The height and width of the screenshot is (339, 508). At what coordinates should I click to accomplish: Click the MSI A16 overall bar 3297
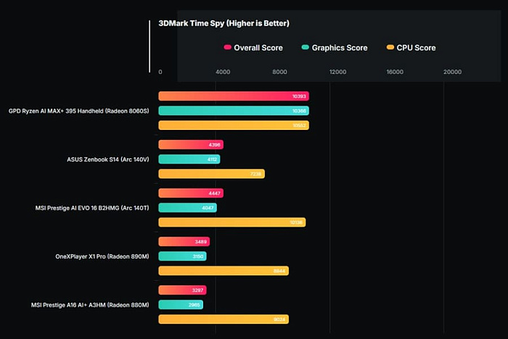tap(182, 290)
